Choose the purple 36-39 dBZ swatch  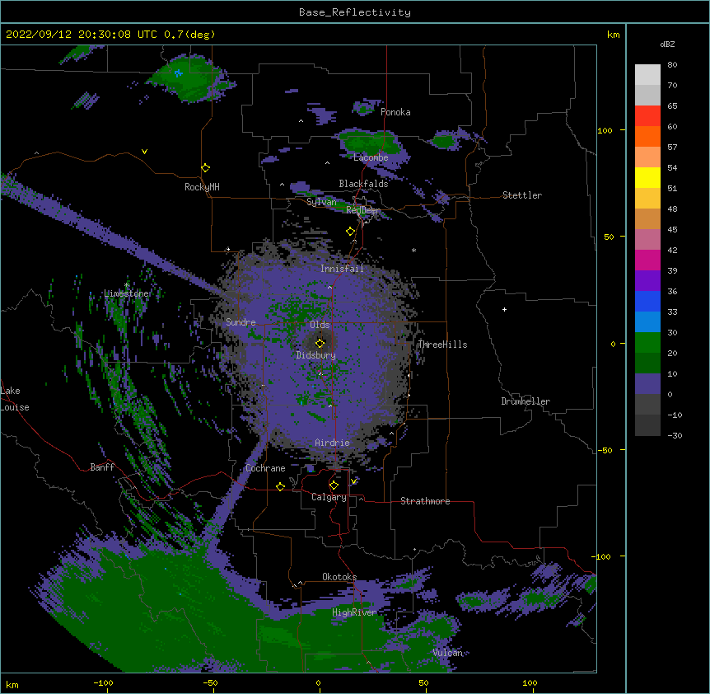pyautogui.click(x=647, y=280)
